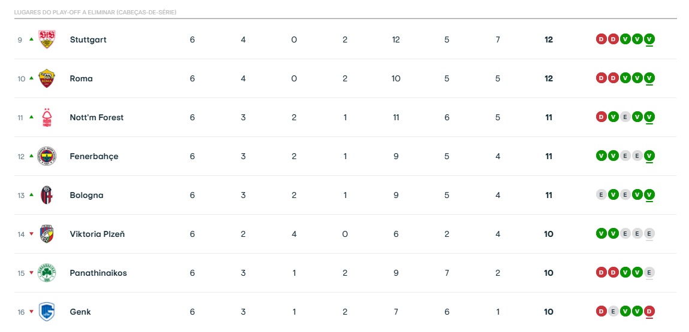Click the Fenerbahçe club crest

coord(47,156)
